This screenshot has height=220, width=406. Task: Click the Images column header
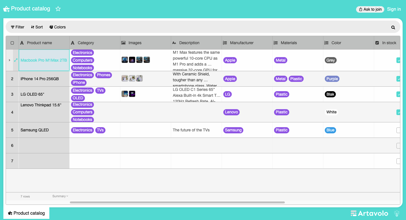[145, 43]
